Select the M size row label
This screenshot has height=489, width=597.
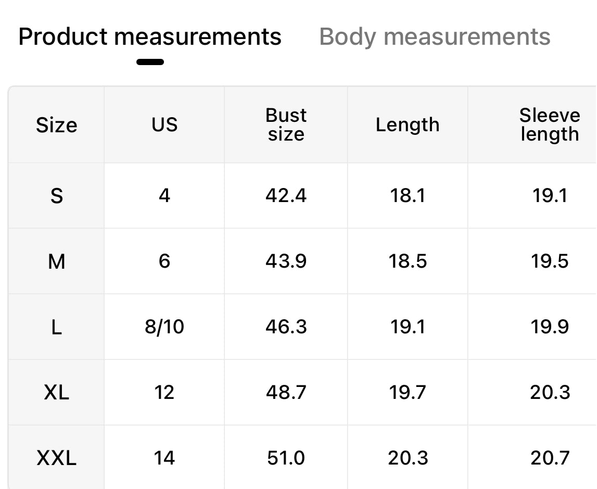[x=56, y=261]
